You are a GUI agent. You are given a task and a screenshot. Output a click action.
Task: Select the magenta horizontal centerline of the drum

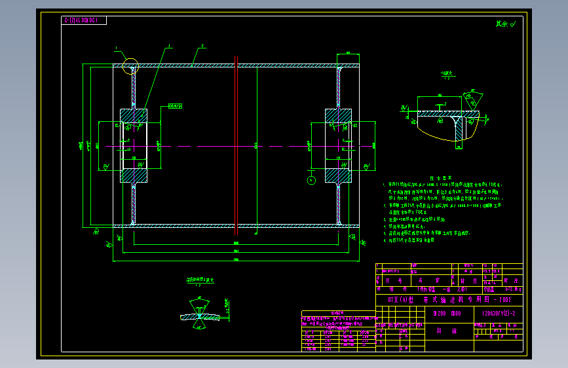(x=239, y=146)
